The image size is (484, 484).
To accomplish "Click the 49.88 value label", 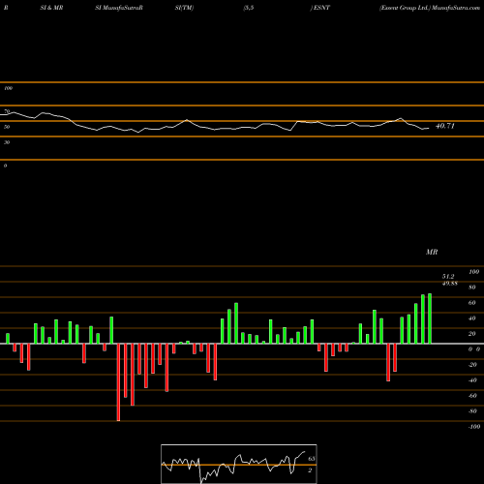I will click(450, 284).
